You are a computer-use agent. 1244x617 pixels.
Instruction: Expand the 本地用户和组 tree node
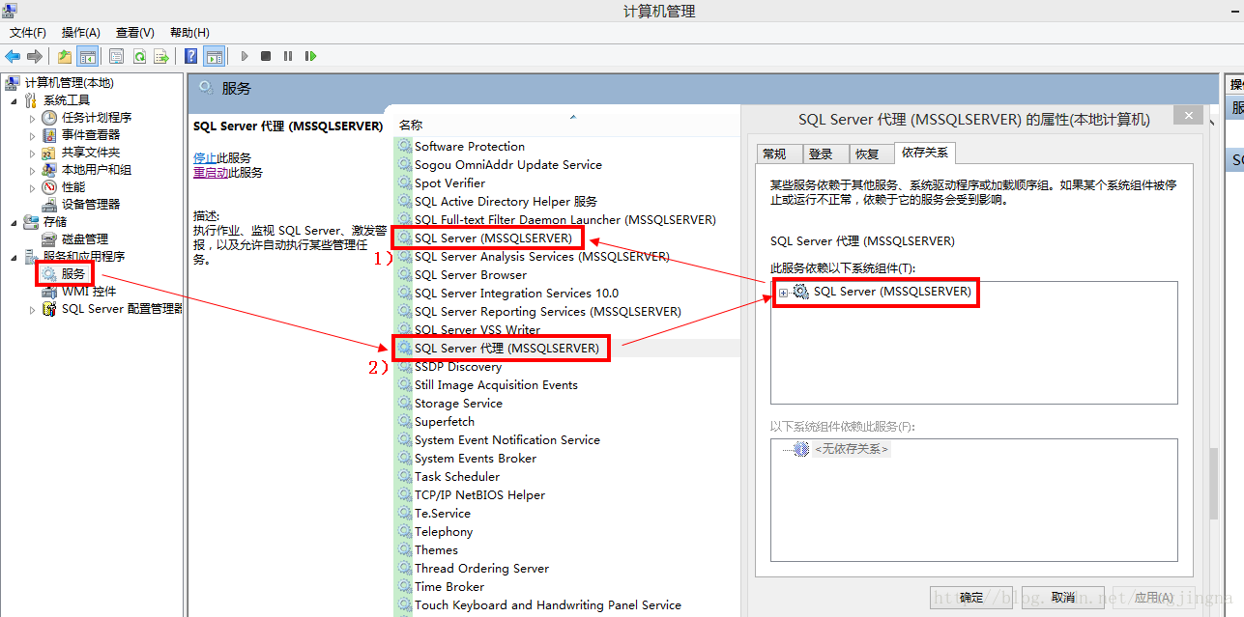click(32, 170)
